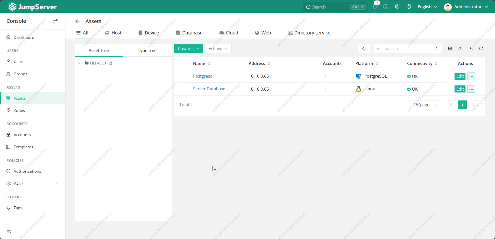This screenshot has height=239, width=495.
Task: Open the web terminal icon
Action: tap(386, 7)
